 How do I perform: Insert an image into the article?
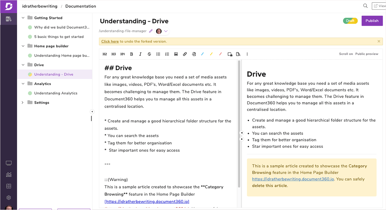[176, 54]
